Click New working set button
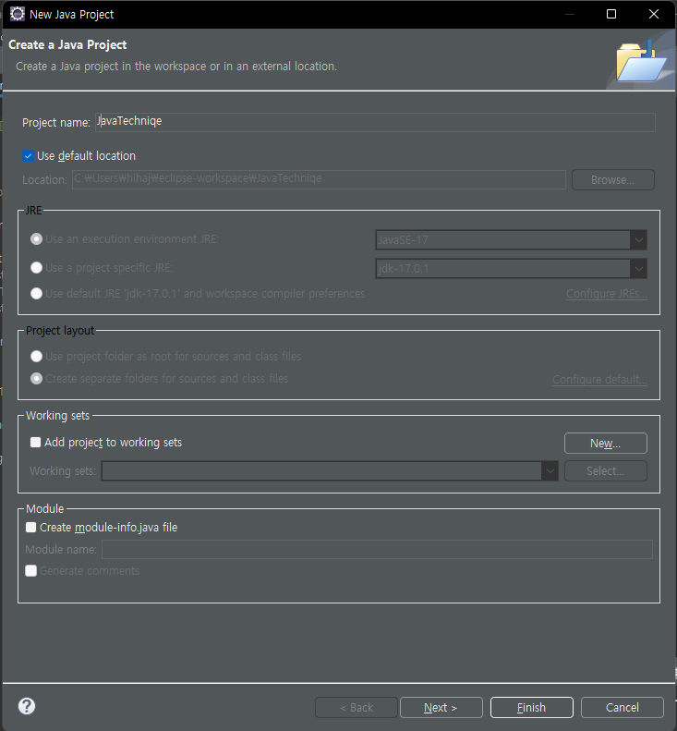Image resolution: width=677 pixels, height=731 pixels. [606, 443]
